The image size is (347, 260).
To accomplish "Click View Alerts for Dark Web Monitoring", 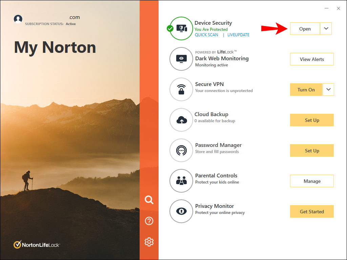I will click(312, 59).
